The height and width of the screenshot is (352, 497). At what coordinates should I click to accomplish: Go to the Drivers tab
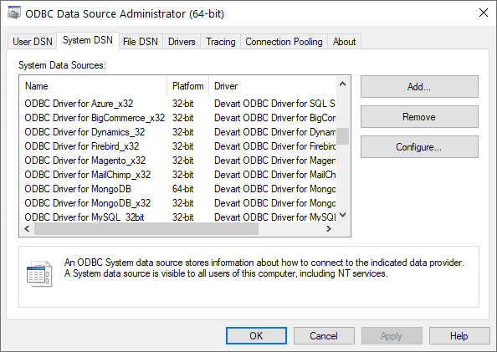tap(182, 42)
